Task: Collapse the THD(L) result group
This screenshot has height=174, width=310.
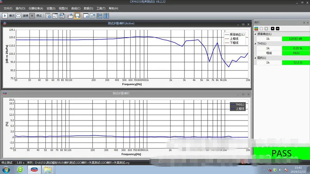Action: pos(255,43)
